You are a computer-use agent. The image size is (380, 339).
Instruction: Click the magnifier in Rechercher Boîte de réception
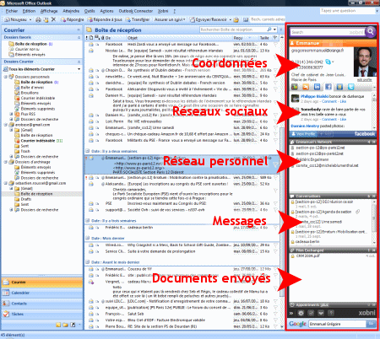coord(269,30)
